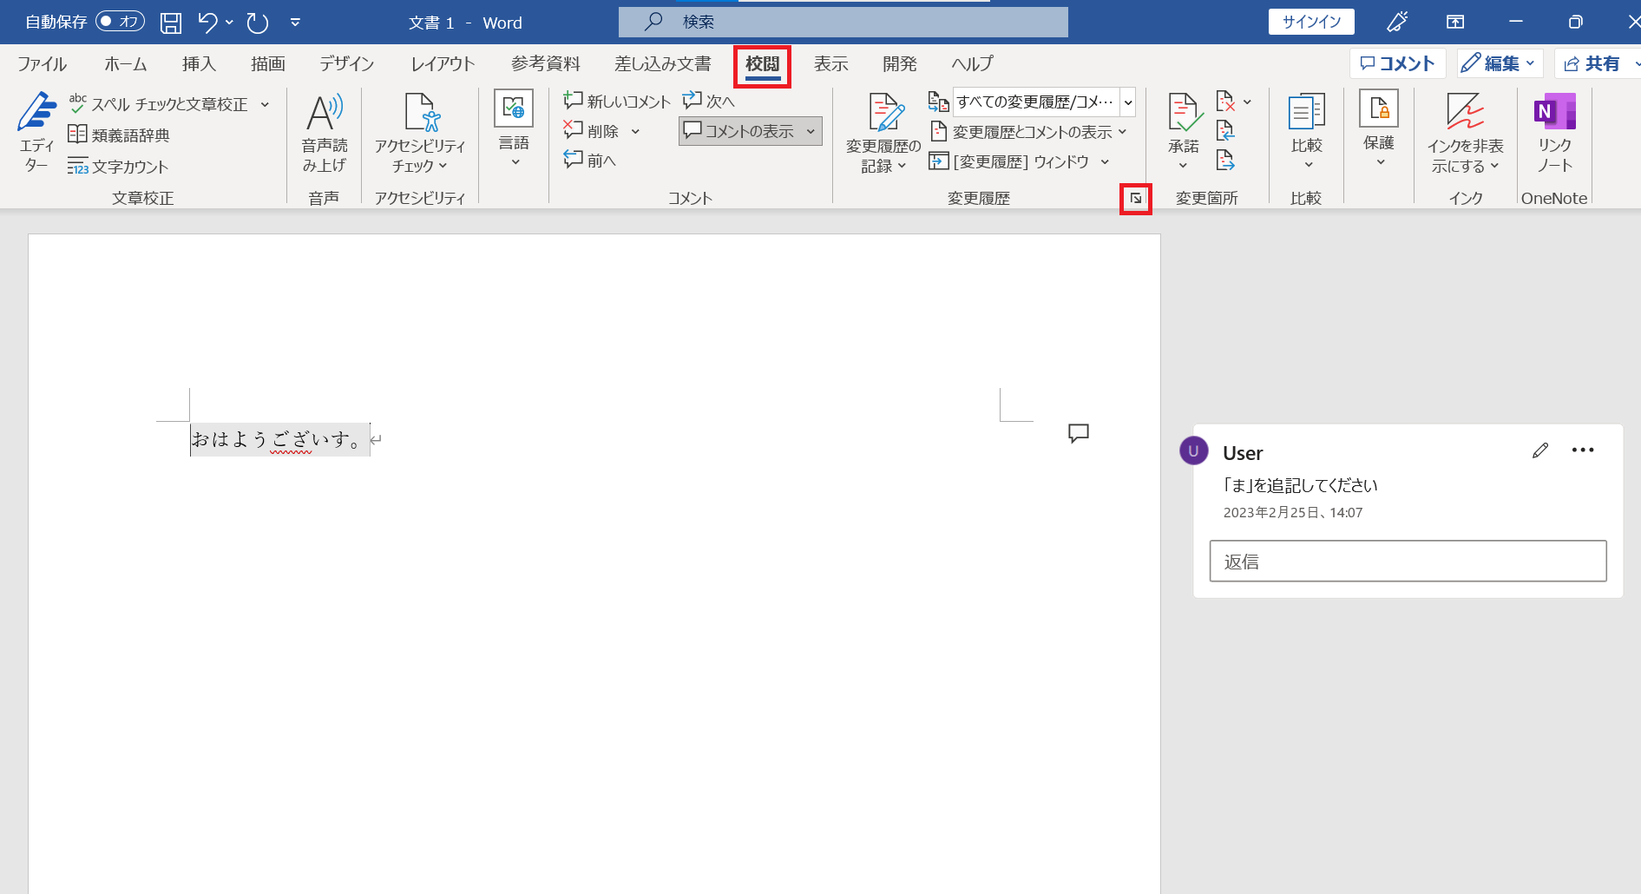Open undo history dropdown arrow
This screenshot has width=1641, height=894.
click(229, 23)
